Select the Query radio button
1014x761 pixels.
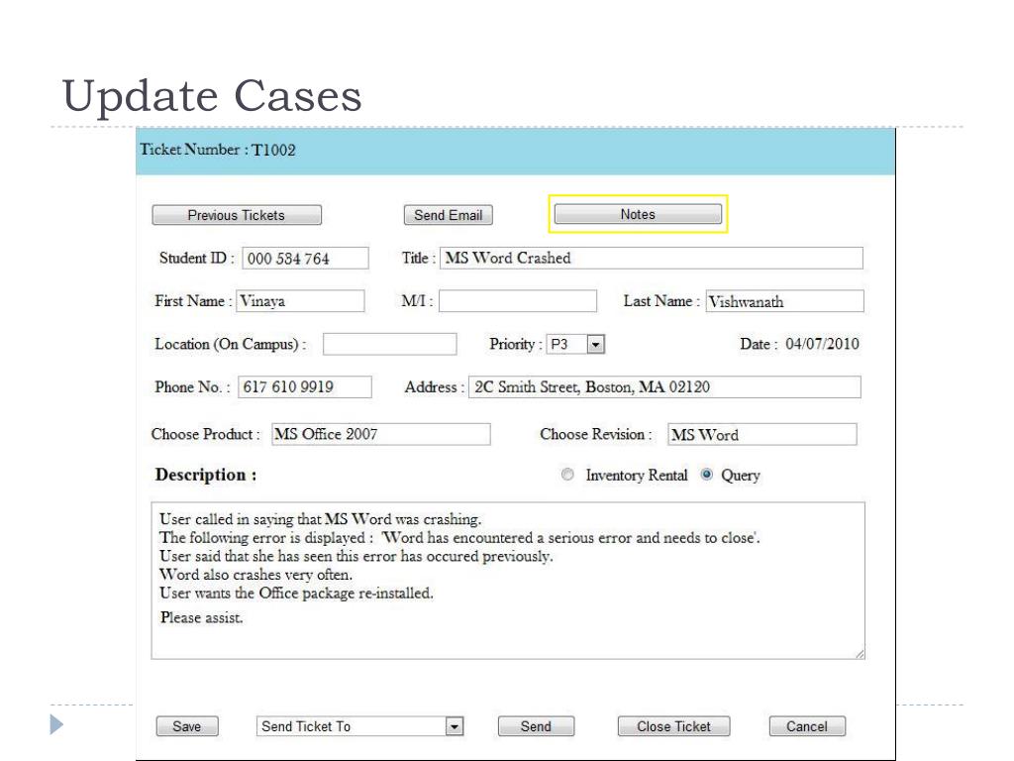(707, 475)
